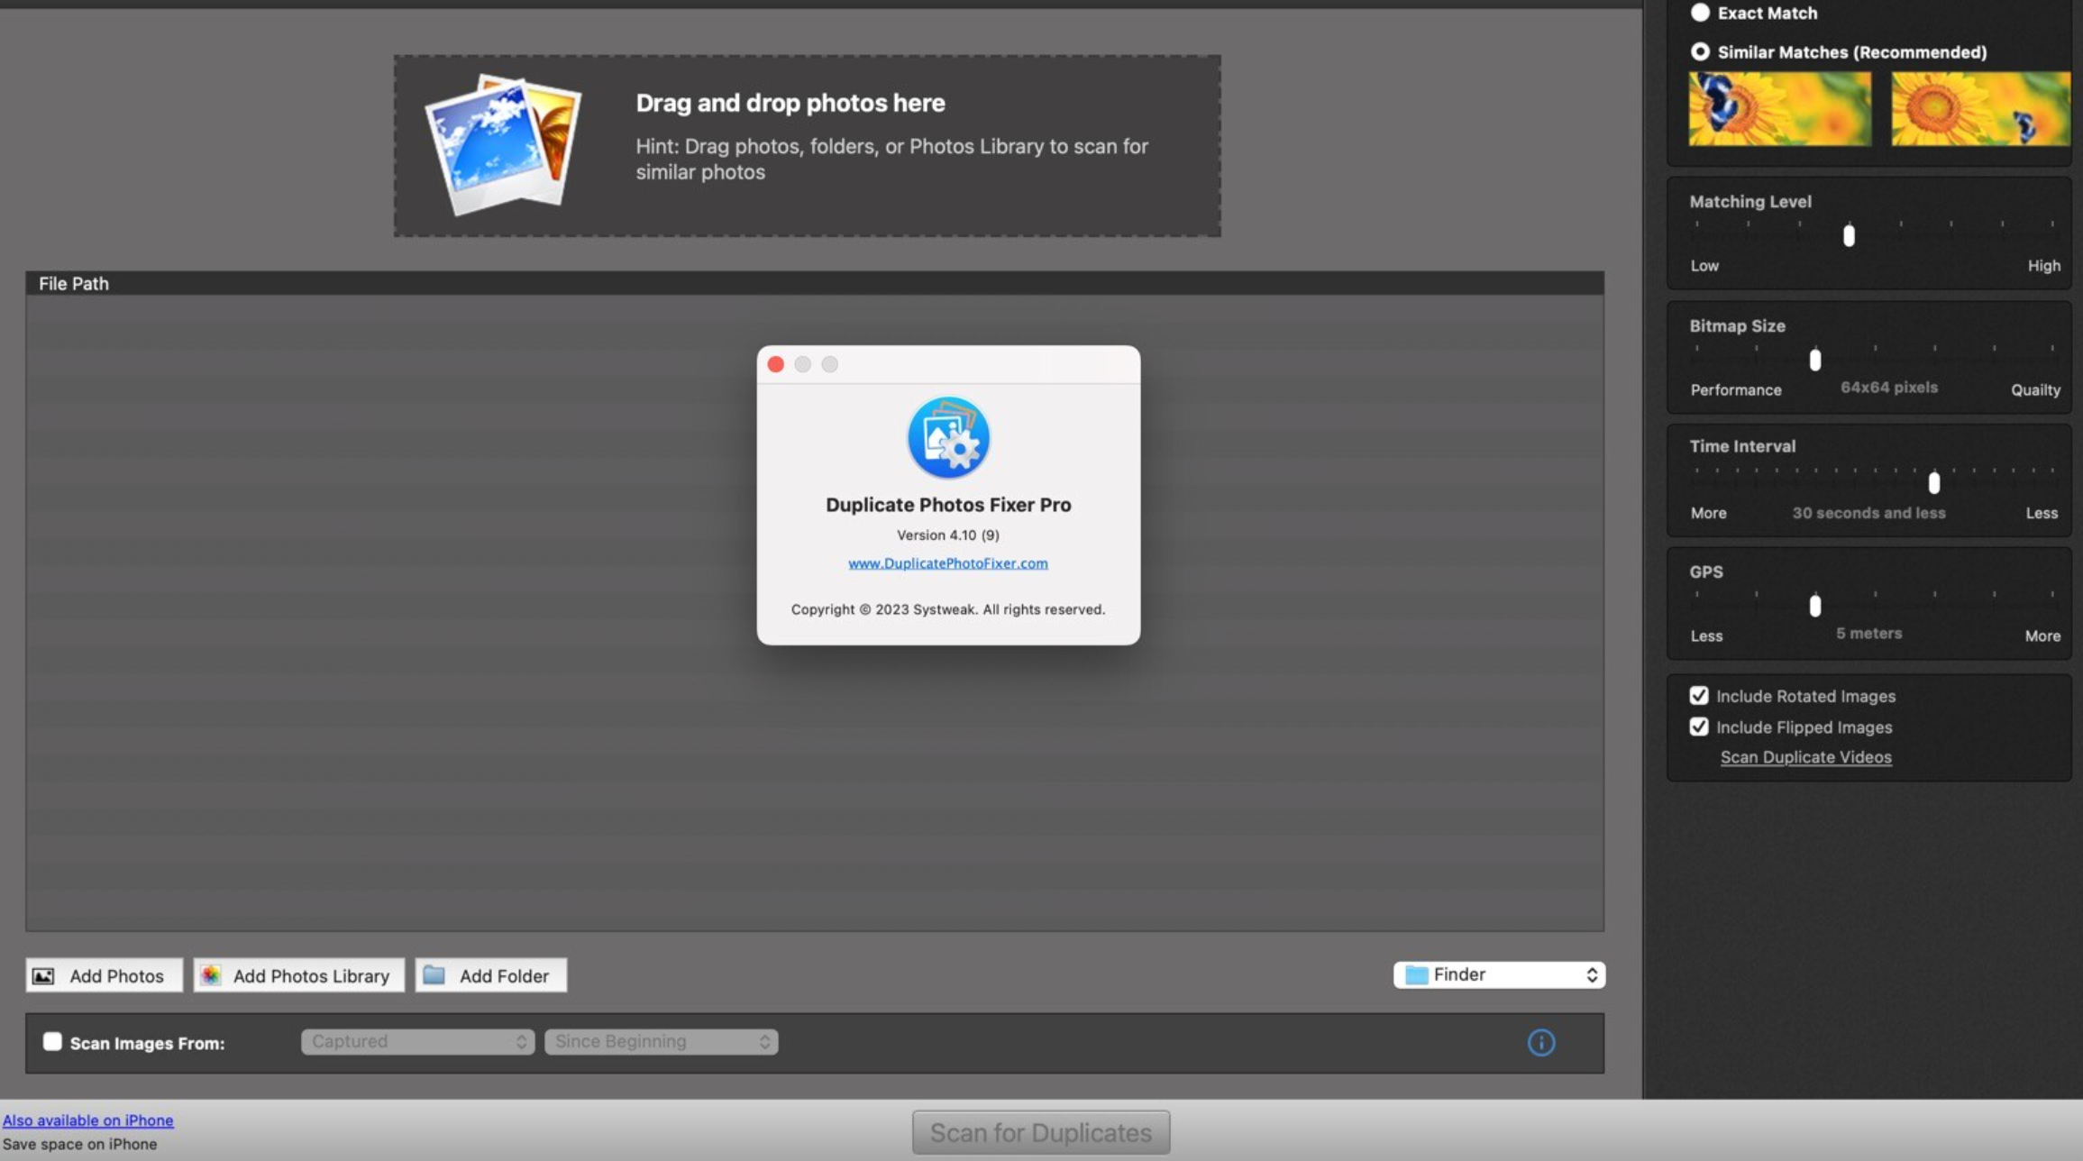Click the Duplicate Photos Fixer Pro app icon
This screenshot has width=2083, height=1161.
pyautogui.click(x=948, y=439)
